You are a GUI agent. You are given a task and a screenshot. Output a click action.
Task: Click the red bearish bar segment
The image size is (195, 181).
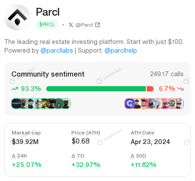(x=150, y=89)
